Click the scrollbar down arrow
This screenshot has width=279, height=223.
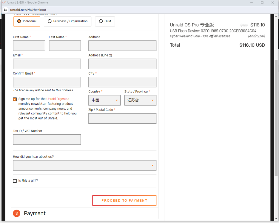point(276,219)
